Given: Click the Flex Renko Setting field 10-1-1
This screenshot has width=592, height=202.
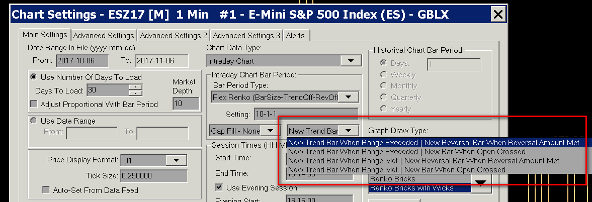Looking at the screenshot, I should tap(305, 115).
